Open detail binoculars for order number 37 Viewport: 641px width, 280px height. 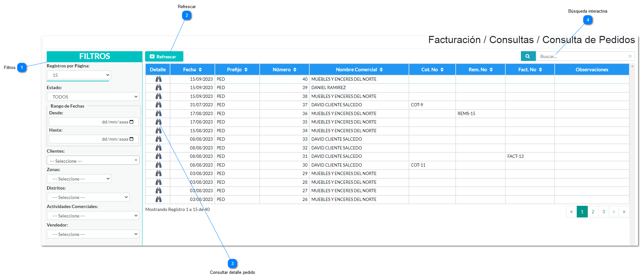tap(158, 105)
